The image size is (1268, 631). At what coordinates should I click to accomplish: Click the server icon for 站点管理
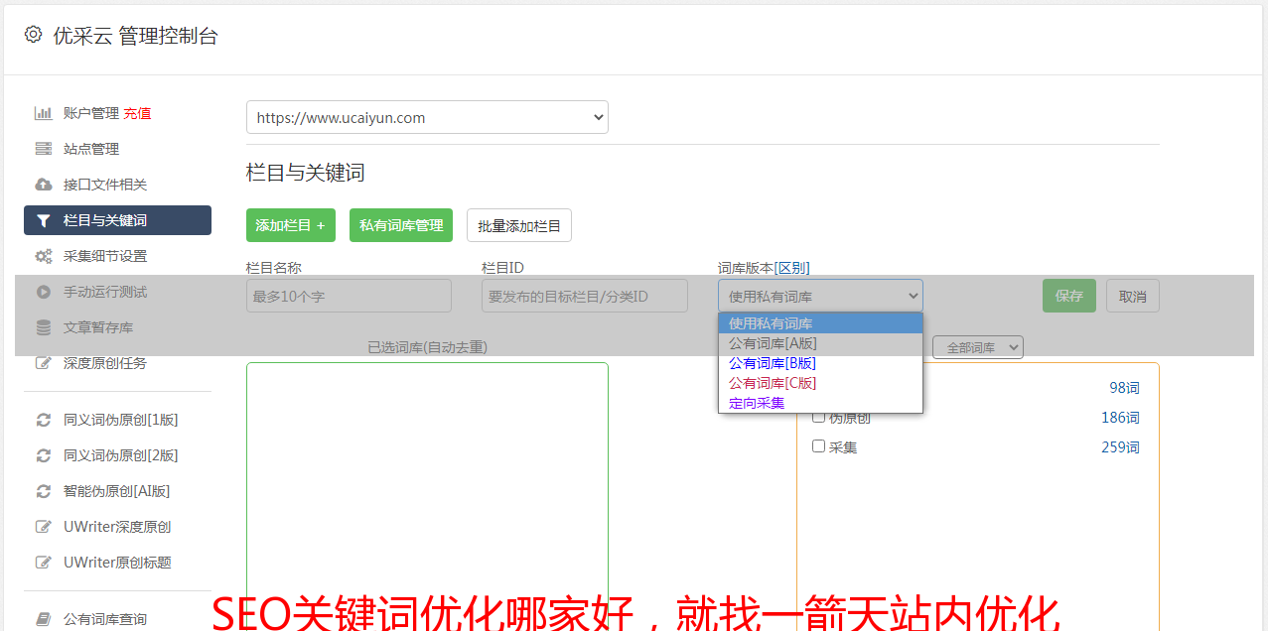44,149
